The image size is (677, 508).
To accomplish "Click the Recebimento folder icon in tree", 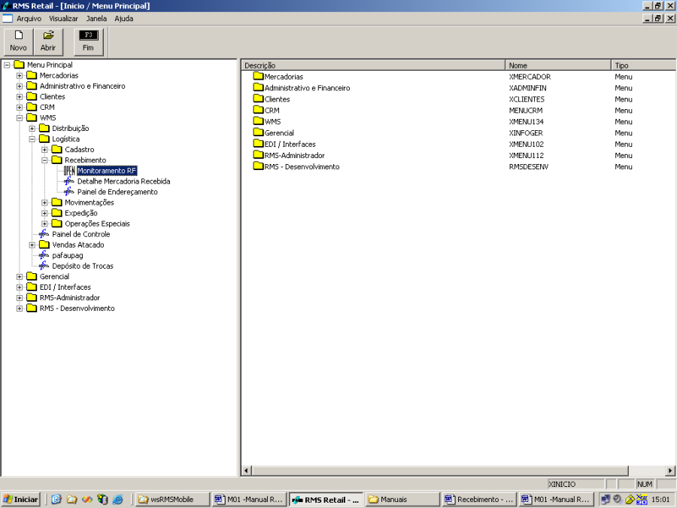I will click(56, 160).
